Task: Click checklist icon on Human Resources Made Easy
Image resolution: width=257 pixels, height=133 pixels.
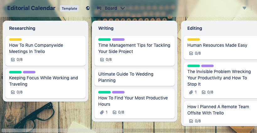Action: click(x=191, y=53)
